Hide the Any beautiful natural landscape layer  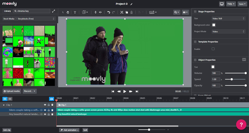tap(45, 114)
